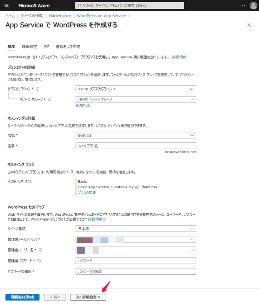Go to リソースの作成 breadcrumb
This screenshot has height=306, width=259.
pyautogui.click(x=32, y=16)
